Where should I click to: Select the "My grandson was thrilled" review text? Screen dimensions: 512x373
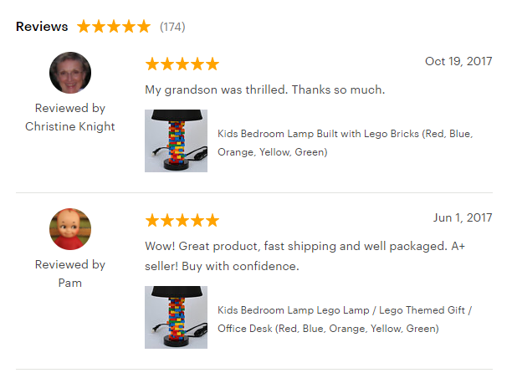pos(264,89)
